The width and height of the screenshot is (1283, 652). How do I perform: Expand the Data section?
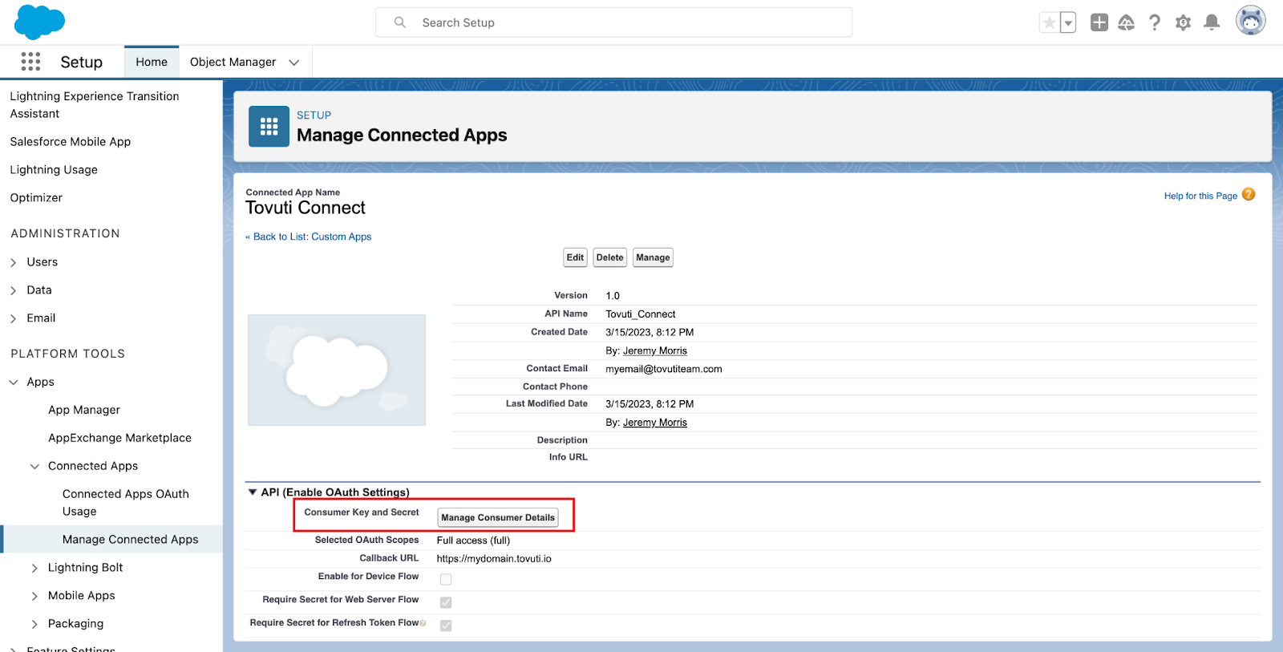(13, 290)
